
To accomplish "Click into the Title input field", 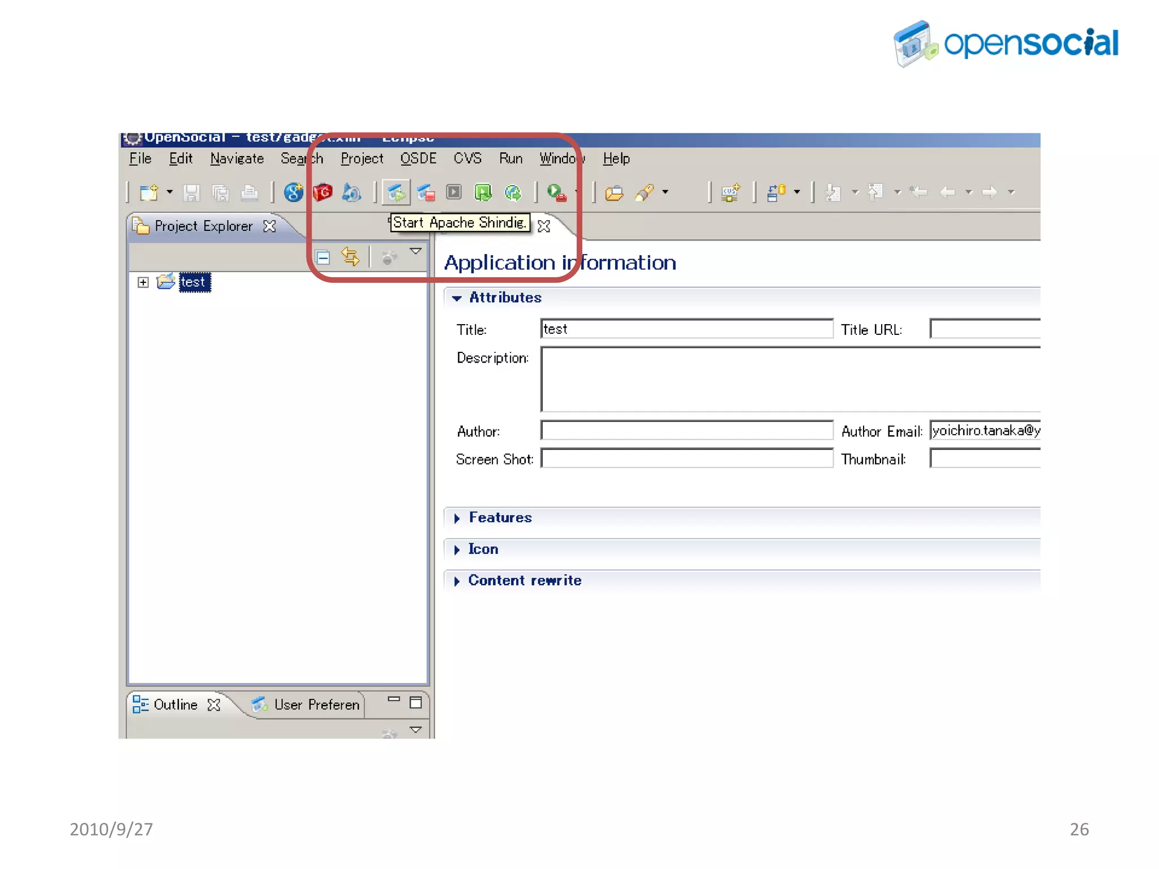I will (x=686, y=329).
